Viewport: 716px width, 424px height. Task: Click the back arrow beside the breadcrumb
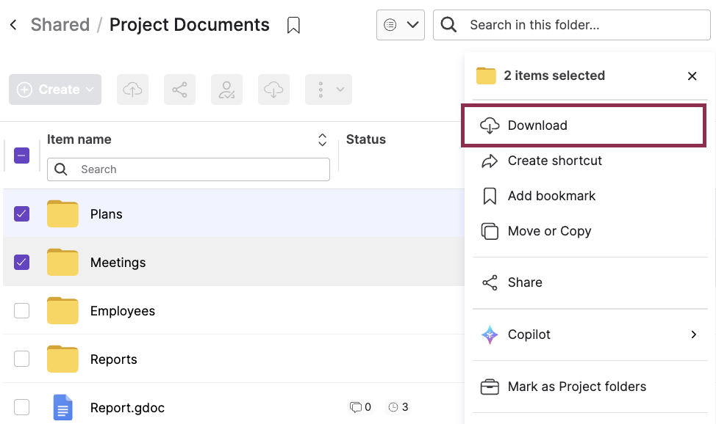[x=12, y=24]
